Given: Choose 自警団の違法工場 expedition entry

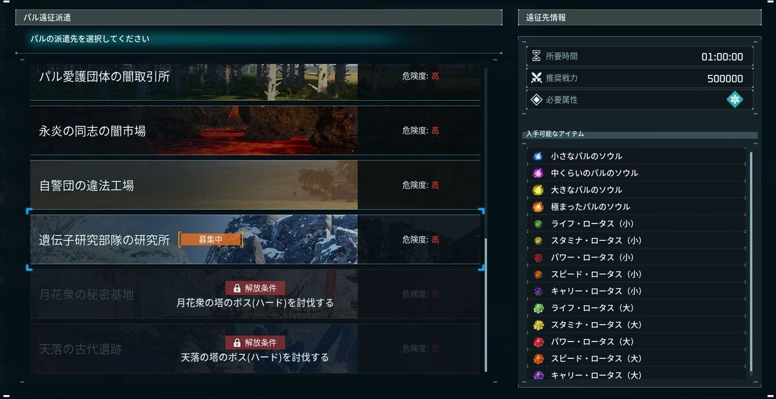Looking at the screenshot, I should tap(255, 185).
